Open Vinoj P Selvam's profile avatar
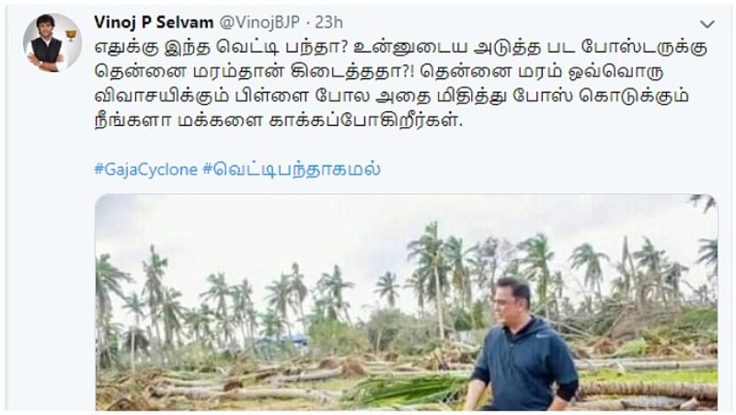This screenshot has height=415, width=736. point(52,42)
